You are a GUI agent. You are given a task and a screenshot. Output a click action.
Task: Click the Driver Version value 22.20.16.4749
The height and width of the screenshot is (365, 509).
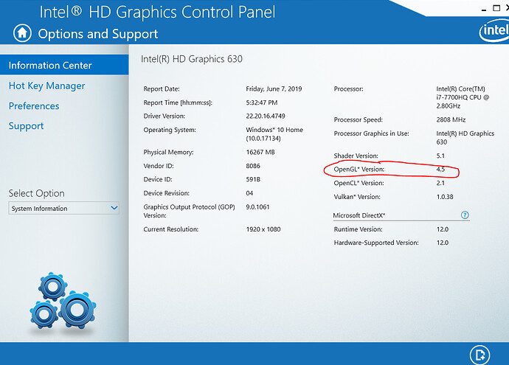pos(266,117)
